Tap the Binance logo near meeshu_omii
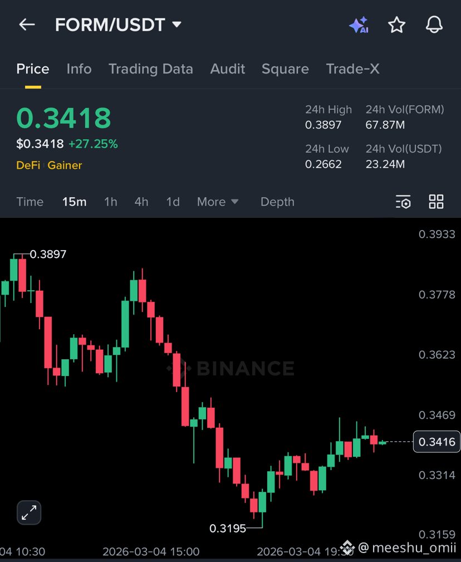Screen dimensions: 461x562 point(347,548)
